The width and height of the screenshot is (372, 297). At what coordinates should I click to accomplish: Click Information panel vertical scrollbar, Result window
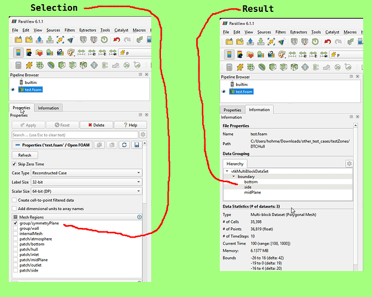[x=355, y=196]
